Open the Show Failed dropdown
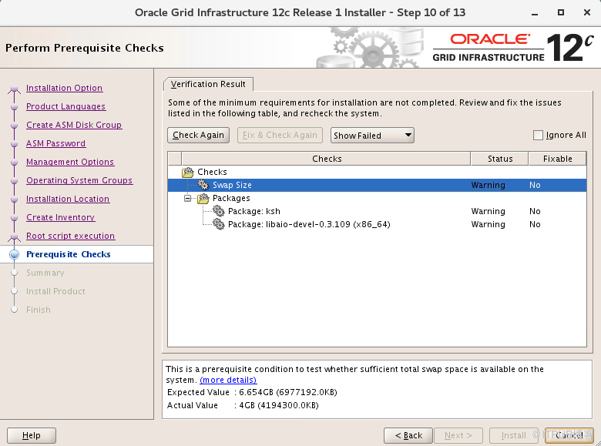The height and width of the screenshot is (446, 601). tap(372, 136)
